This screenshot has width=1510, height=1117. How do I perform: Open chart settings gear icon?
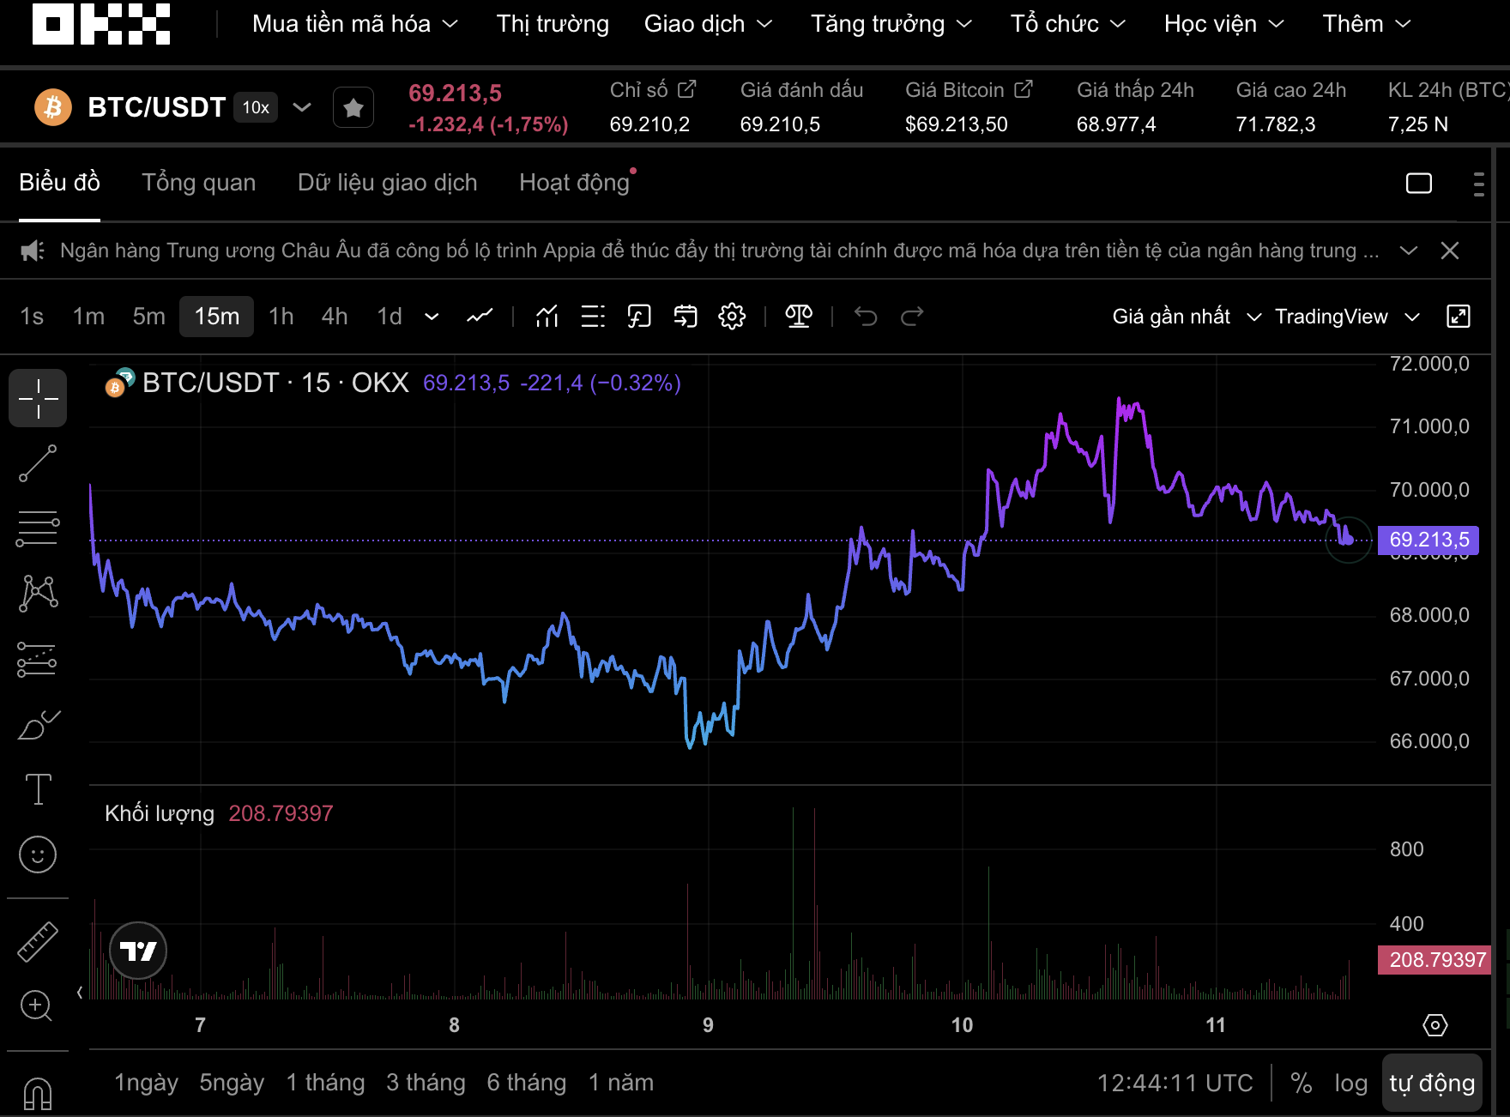click(732, 317)
